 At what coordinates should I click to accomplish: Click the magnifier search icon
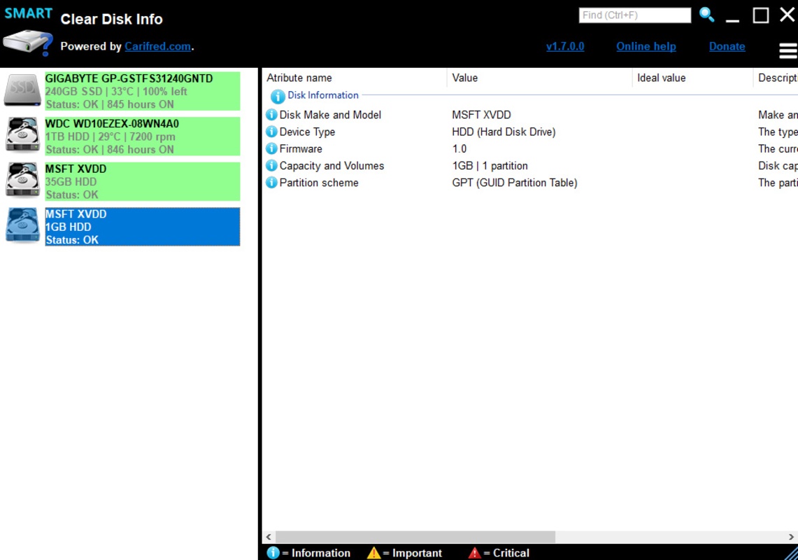point(706,14)
